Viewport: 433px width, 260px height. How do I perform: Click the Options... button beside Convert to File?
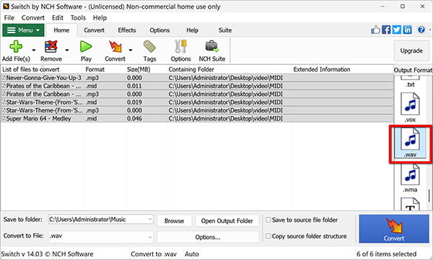[208, 237]
